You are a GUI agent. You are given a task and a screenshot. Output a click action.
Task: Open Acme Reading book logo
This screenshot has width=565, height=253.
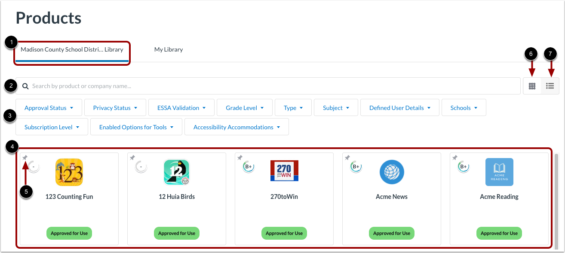click(x=499, y=172)
